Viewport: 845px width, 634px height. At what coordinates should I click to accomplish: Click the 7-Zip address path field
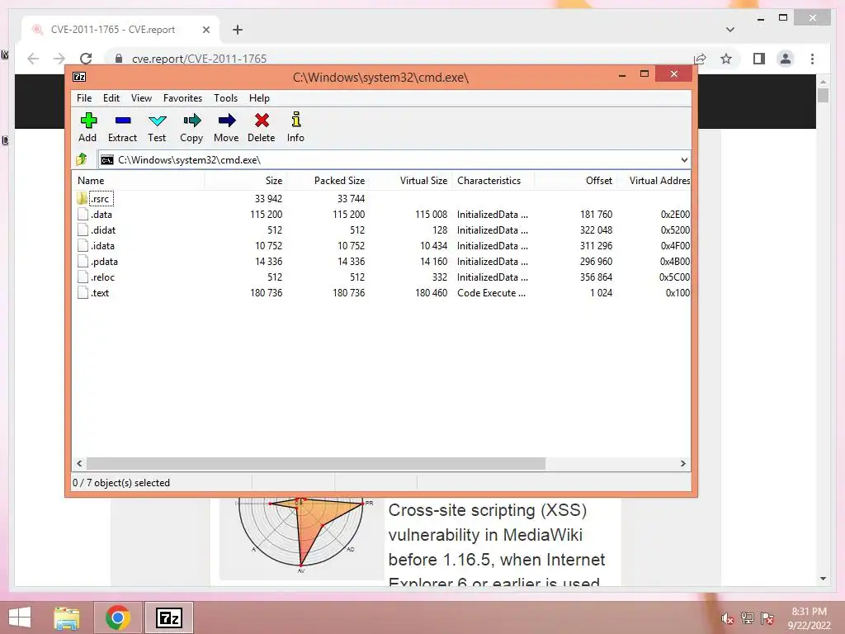(394, 159)
